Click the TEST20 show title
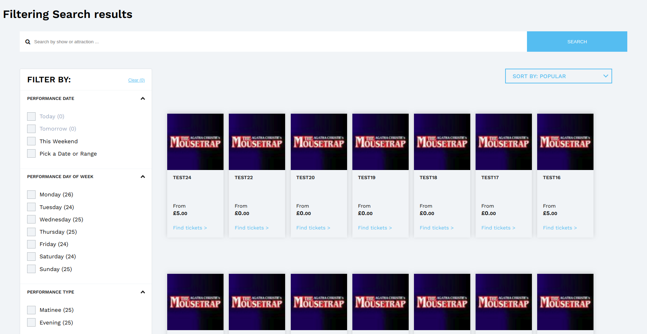The image size is (647, 334). pyautogui.click(x=305, y=178)
